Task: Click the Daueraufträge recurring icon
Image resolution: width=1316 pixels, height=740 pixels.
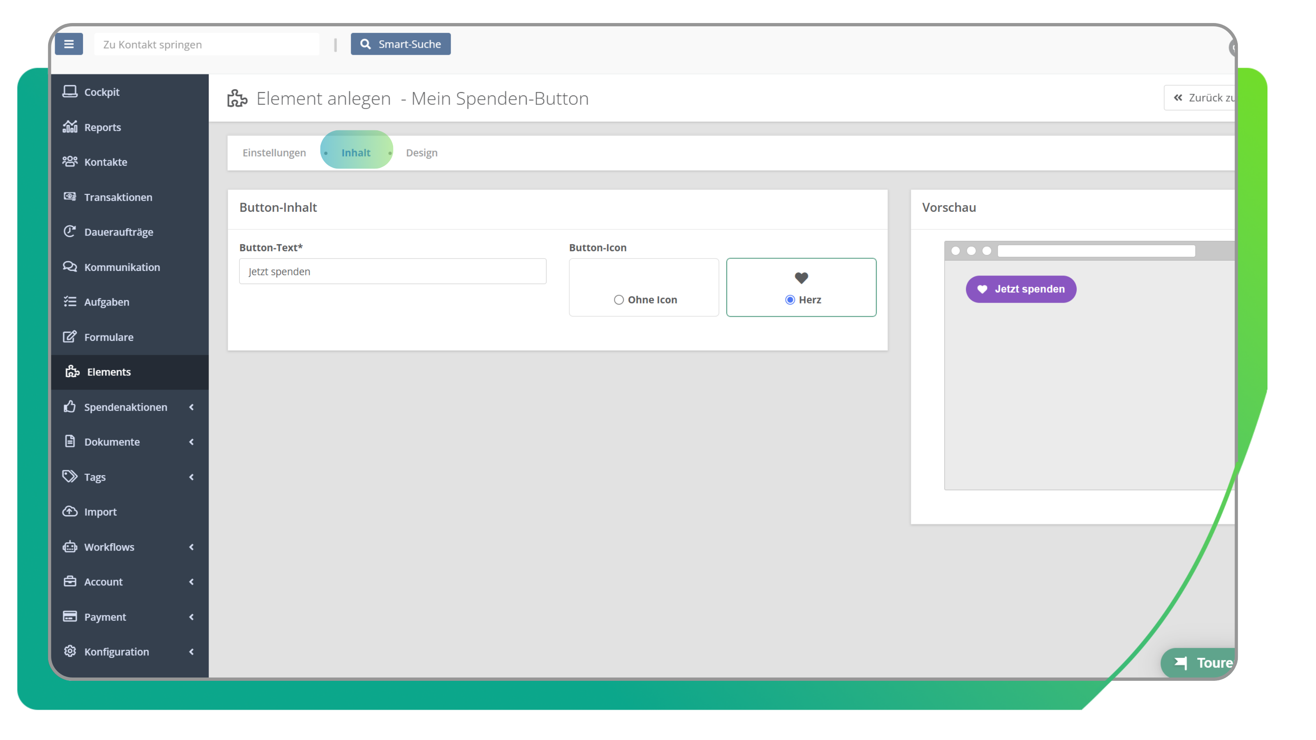Action: click(x=70, y=231)
